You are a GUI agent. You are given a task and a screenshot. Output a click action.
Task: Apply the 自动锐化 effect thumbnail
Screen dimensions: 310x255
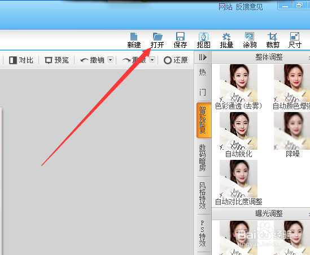(238, 131)
